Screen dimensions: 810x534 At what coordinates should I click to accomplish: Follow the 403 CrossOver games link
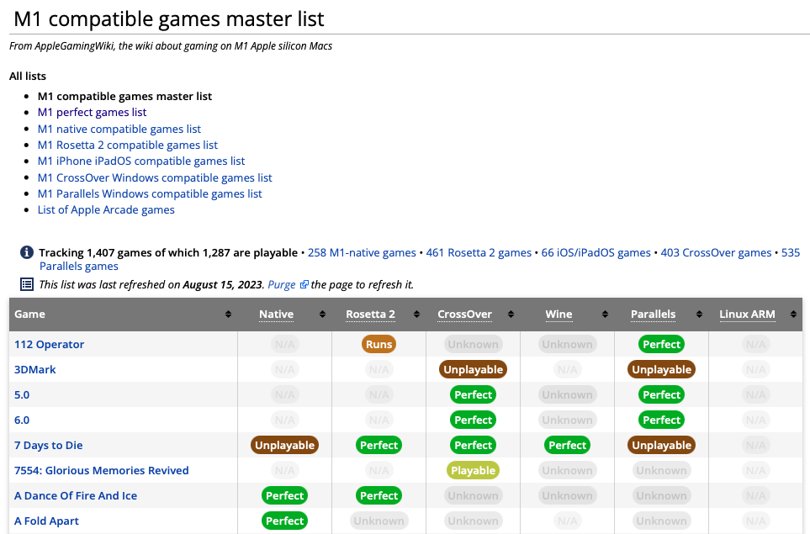coord(716,252)
